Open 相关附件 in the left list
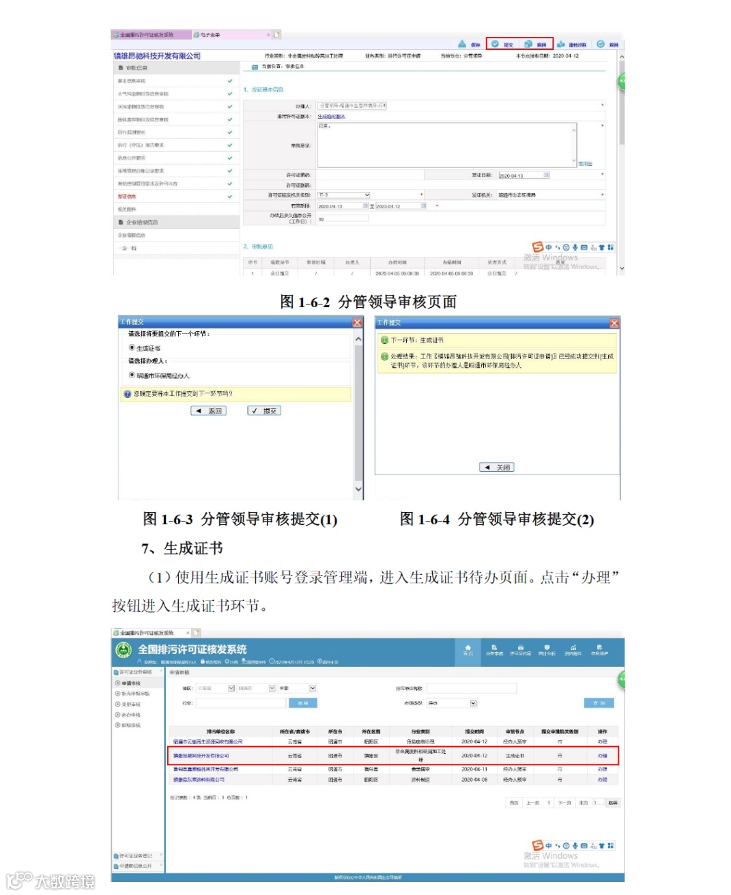The image size is (731, 895). [x=175, y=210]
